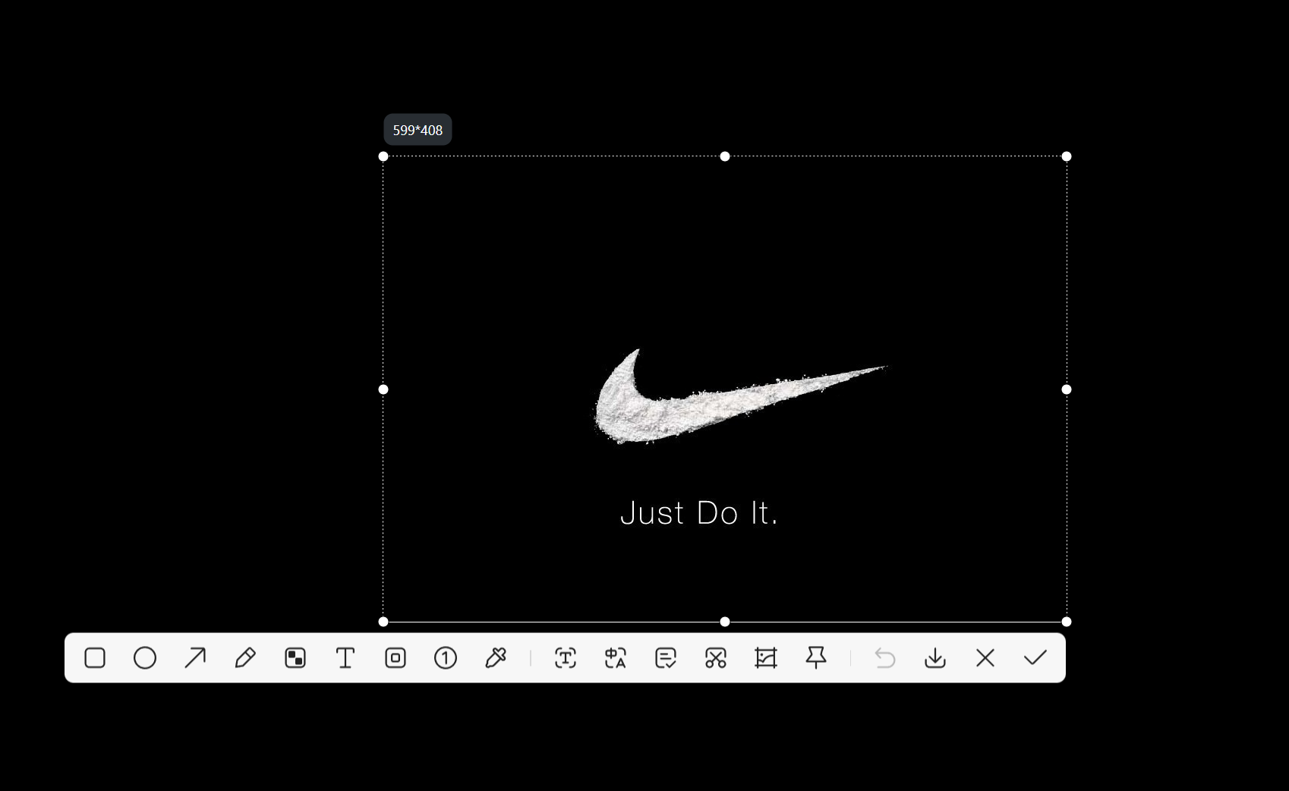
Task: Translate the captured text
Action: point(616,657)
